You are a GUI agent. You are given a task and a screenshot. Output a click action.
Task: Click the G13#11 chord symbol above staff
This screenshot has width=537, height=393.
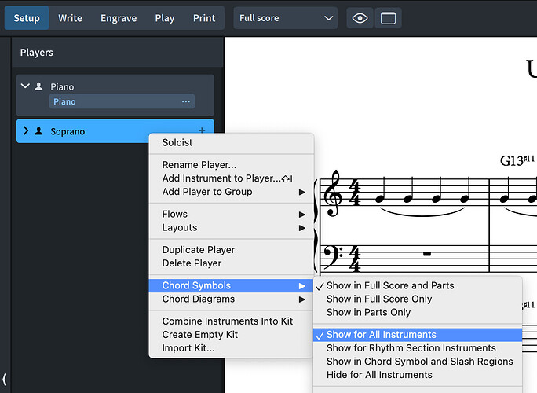[x=517, y=160]
